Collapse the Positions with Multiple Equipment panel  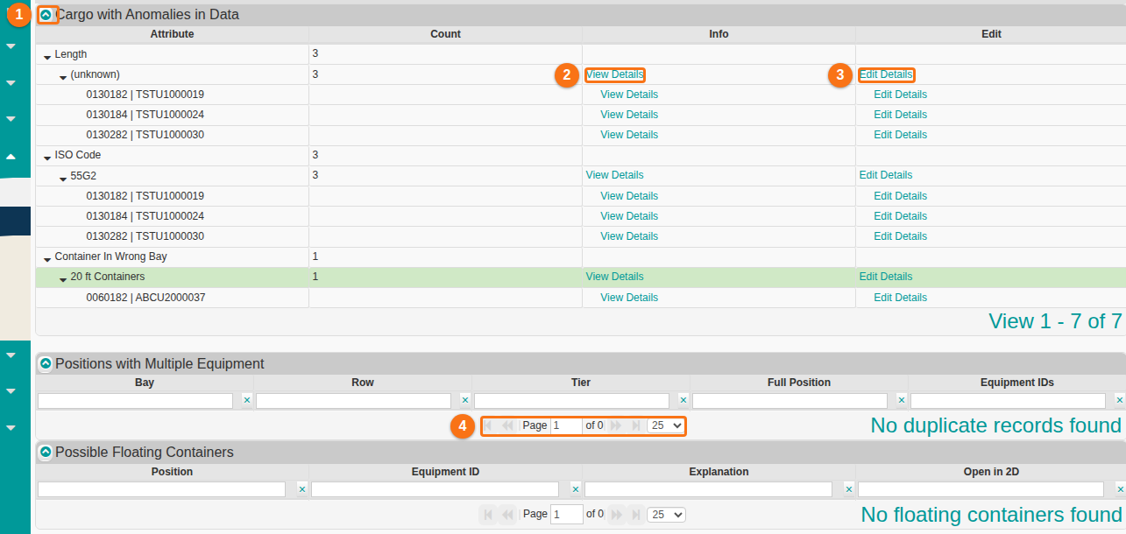click(x=46, y=363)
